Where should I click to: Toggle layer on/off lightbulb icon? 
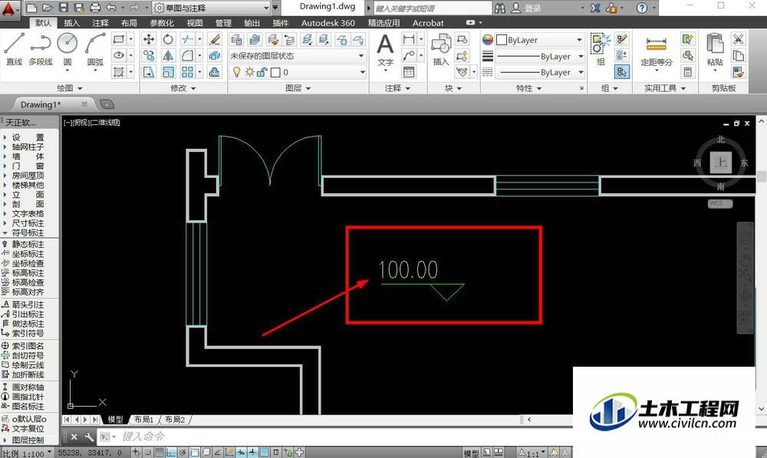pyautogui.click(x=237, y=72)
